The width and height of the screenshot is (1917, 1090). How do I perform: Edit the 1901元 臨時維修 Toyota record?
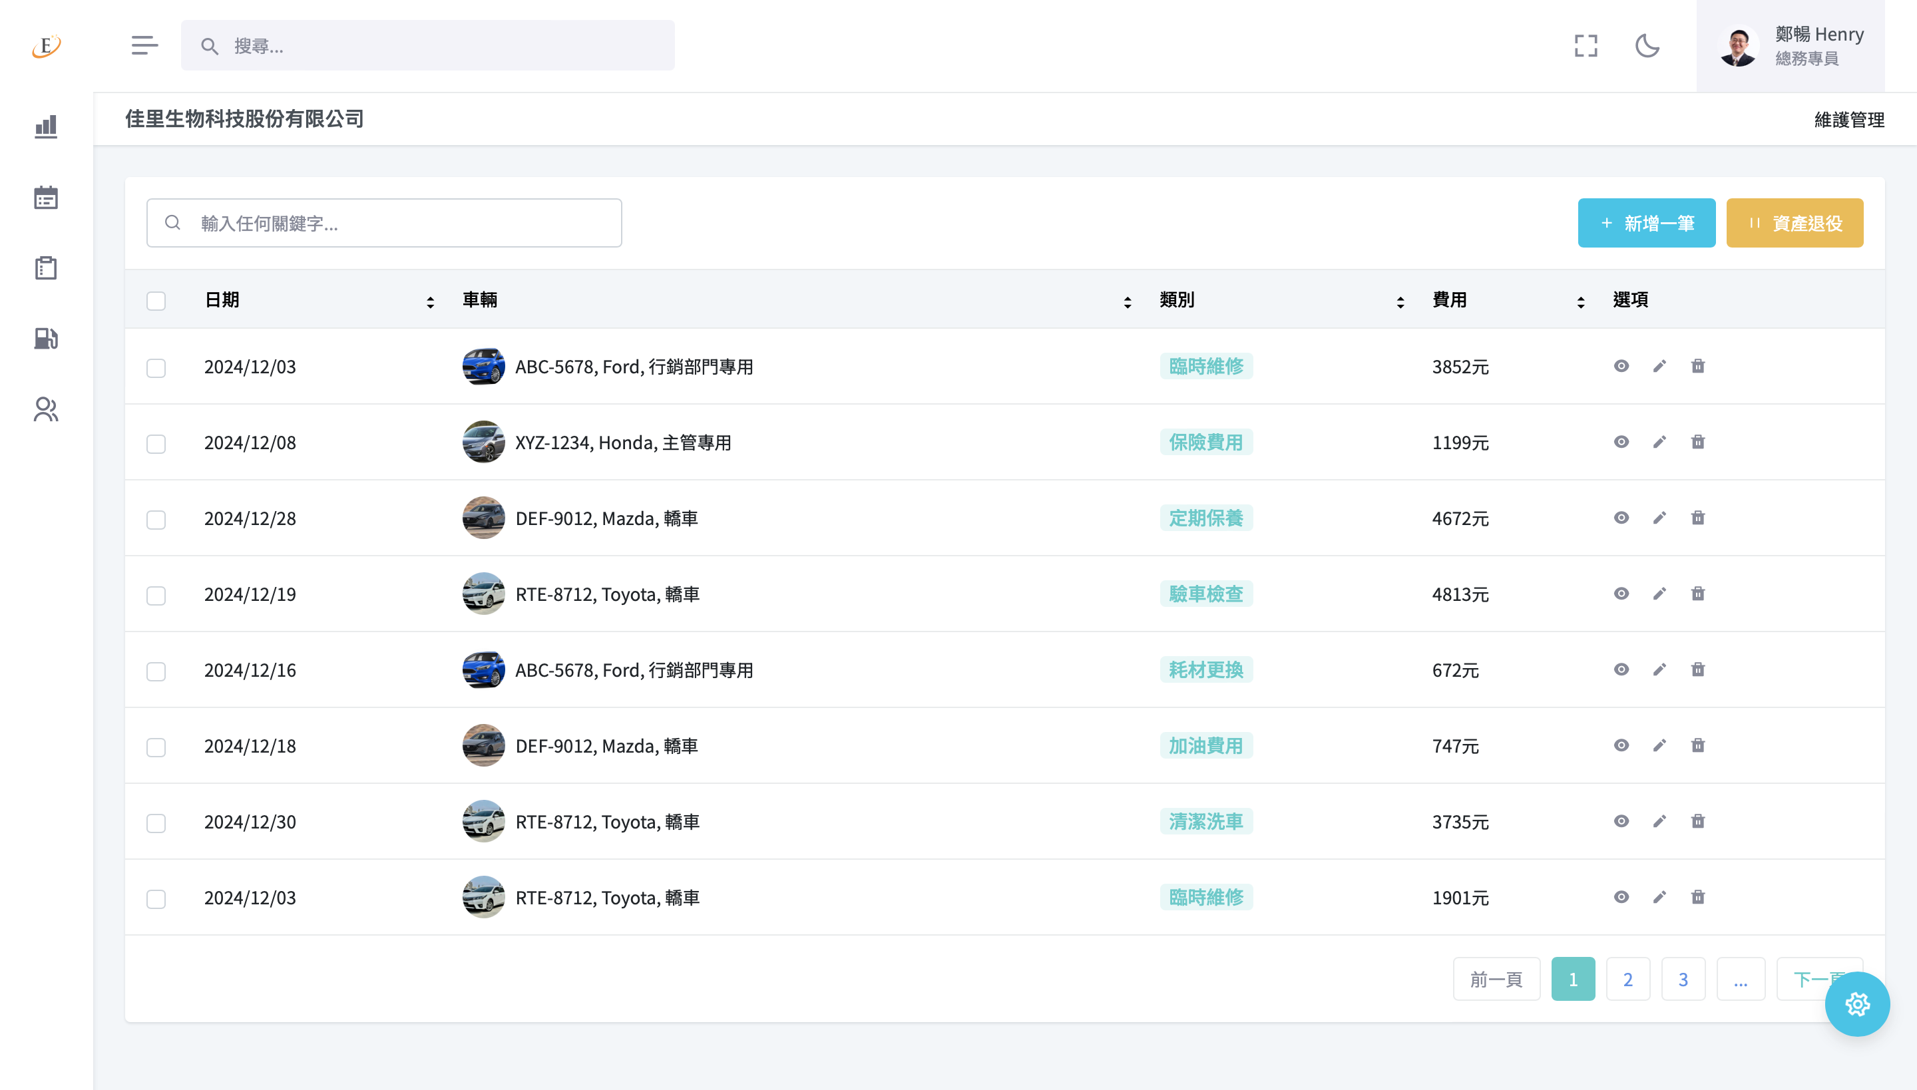[x=1659, y=897]
